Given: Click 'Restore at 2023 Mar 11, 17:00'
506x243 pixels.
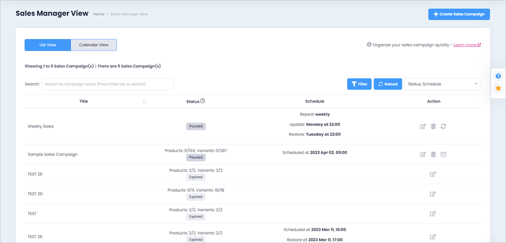Looking at the screenshot, I should click(315, 240).
